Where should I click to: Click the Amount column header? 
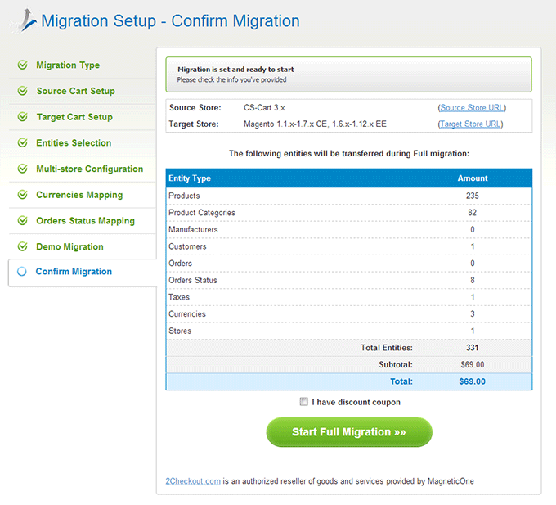point(473,178)
